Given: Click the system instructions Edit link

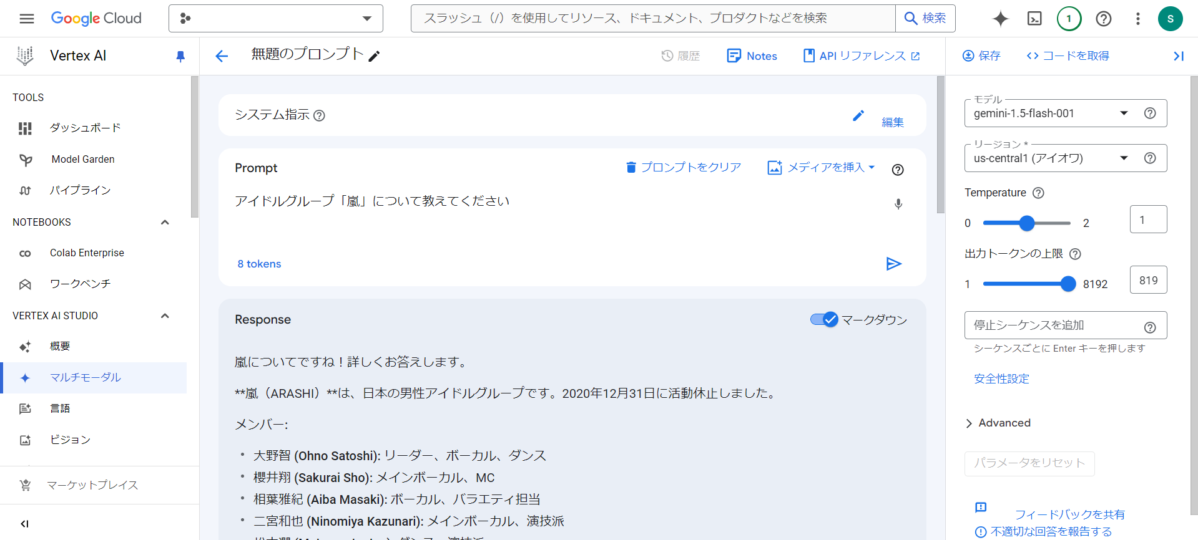Looking at the screenshot, I should coord(893,122).
